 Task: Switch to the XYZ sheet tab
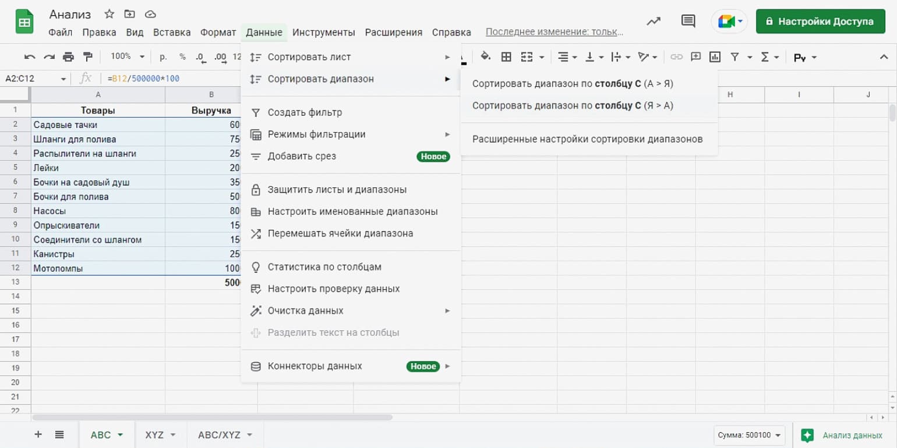pyautogui.click(x=154, y=435)
